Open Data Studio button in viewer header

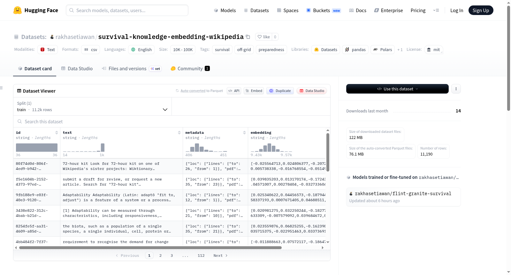[312, 91]
